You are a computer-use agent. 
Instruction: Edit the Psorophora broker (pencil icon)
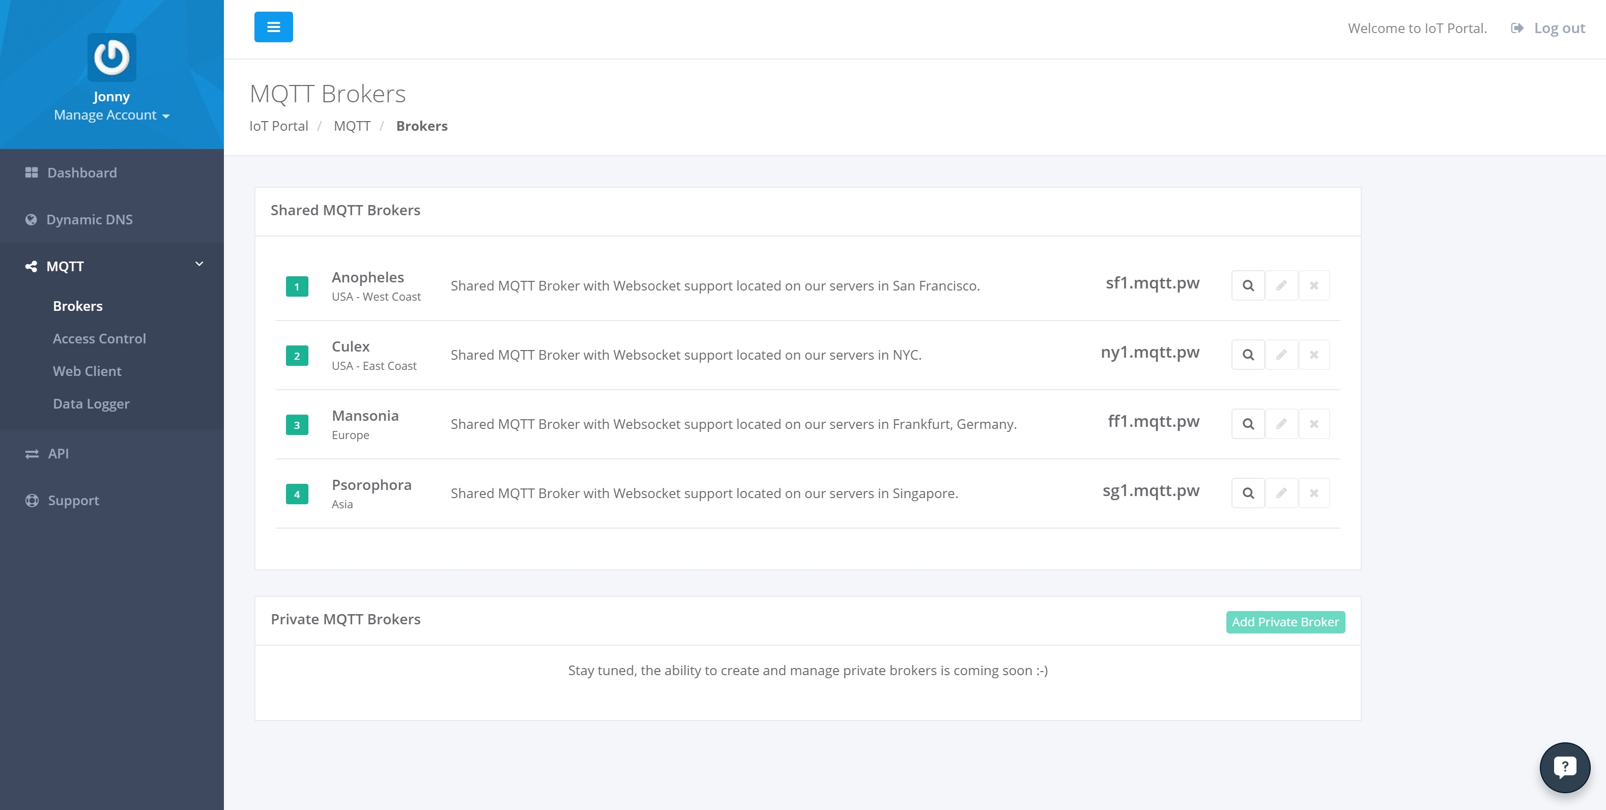click(x=1281, y=493)
